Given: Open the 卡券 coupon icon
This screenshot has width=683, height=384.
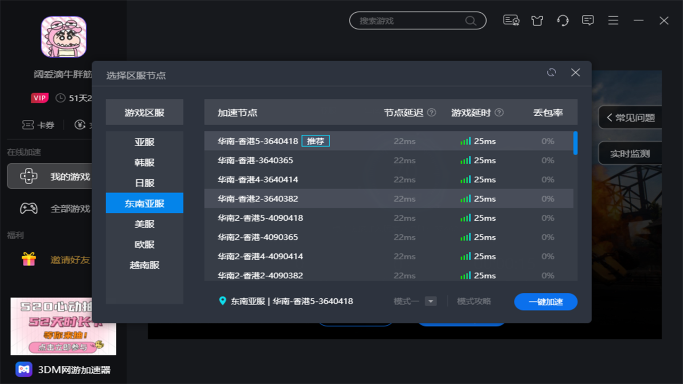Looking at the screenshot, I should pyautogui.click(x=28, y=125).
